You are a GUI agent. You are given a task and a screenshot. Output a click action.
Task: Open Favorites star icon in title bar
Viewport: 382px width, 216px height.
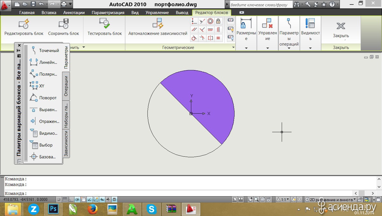pos(324,4)
